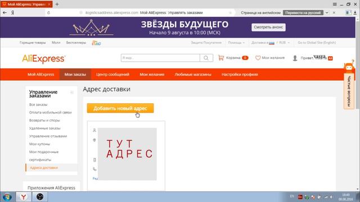Collapse the "Управление заказами" panel
Screen dimensions: 360x202
[x=72, y=92]
